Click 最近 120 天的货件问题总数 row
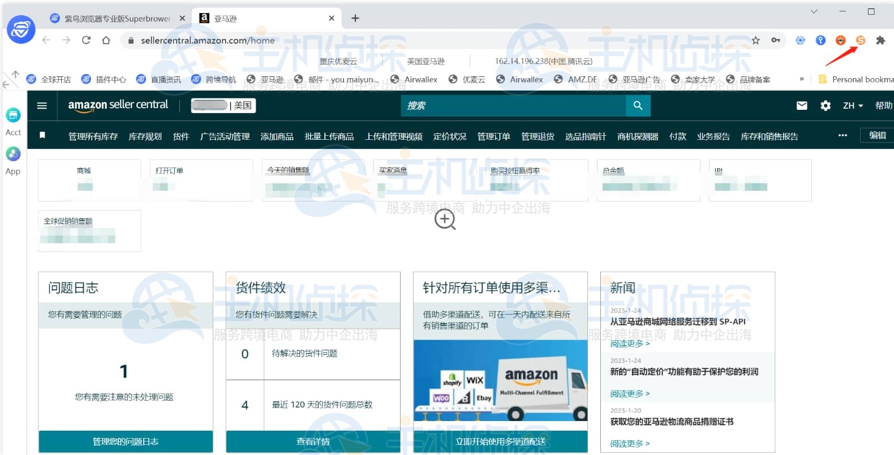Viewport: 894px width, 455px height. 313,405
